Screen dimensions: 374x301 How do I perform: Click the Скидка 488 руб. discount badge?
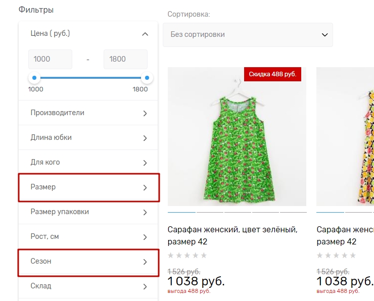coord(273,74)
